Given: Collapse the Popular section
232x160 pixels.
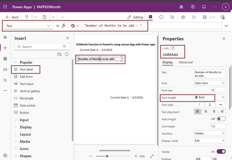Looking at the screenshot, I should [16, 62].
